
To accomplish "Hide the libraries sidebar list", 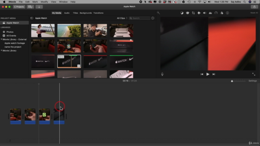I will (x=32, y=18).
